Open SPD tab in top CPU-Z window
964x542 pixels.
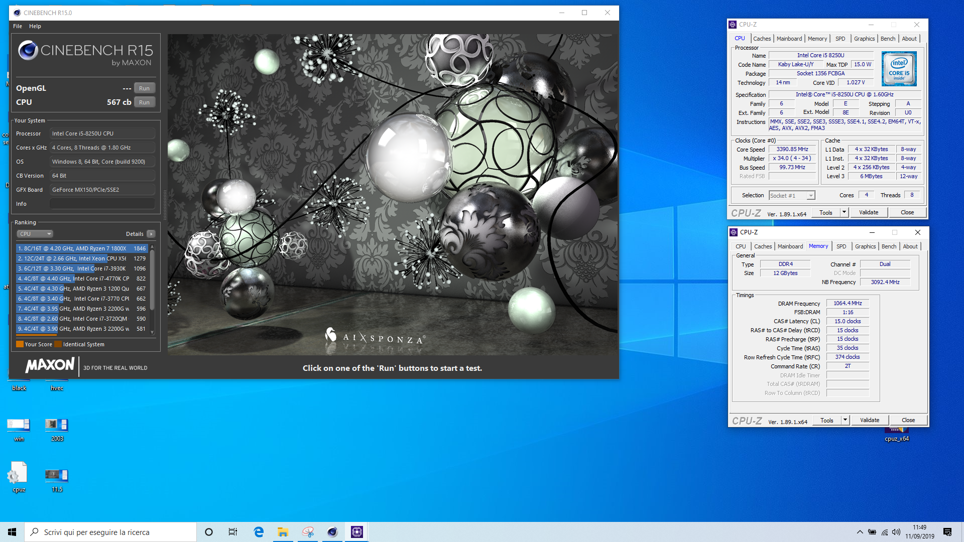840,39
